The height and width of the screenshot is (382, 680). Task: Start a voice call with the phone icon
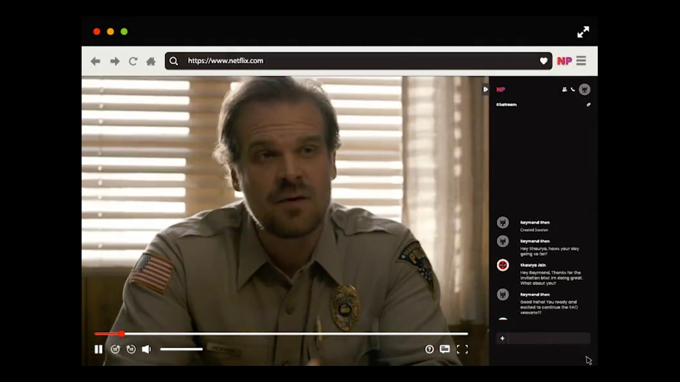click(x=573, y=90)
